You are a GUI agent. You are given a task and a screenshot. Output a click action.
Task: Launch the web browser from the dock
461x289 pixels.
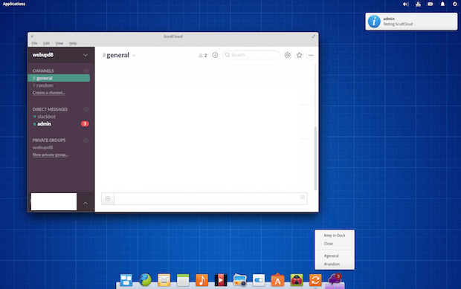tap(145, 280)
